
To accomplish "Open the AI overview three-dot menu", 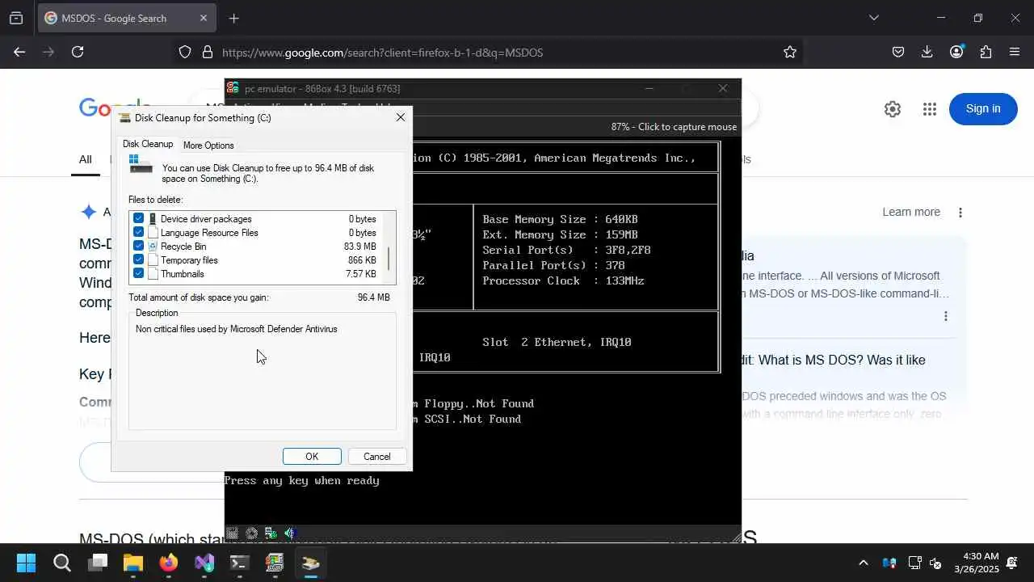I will point(960,213).
